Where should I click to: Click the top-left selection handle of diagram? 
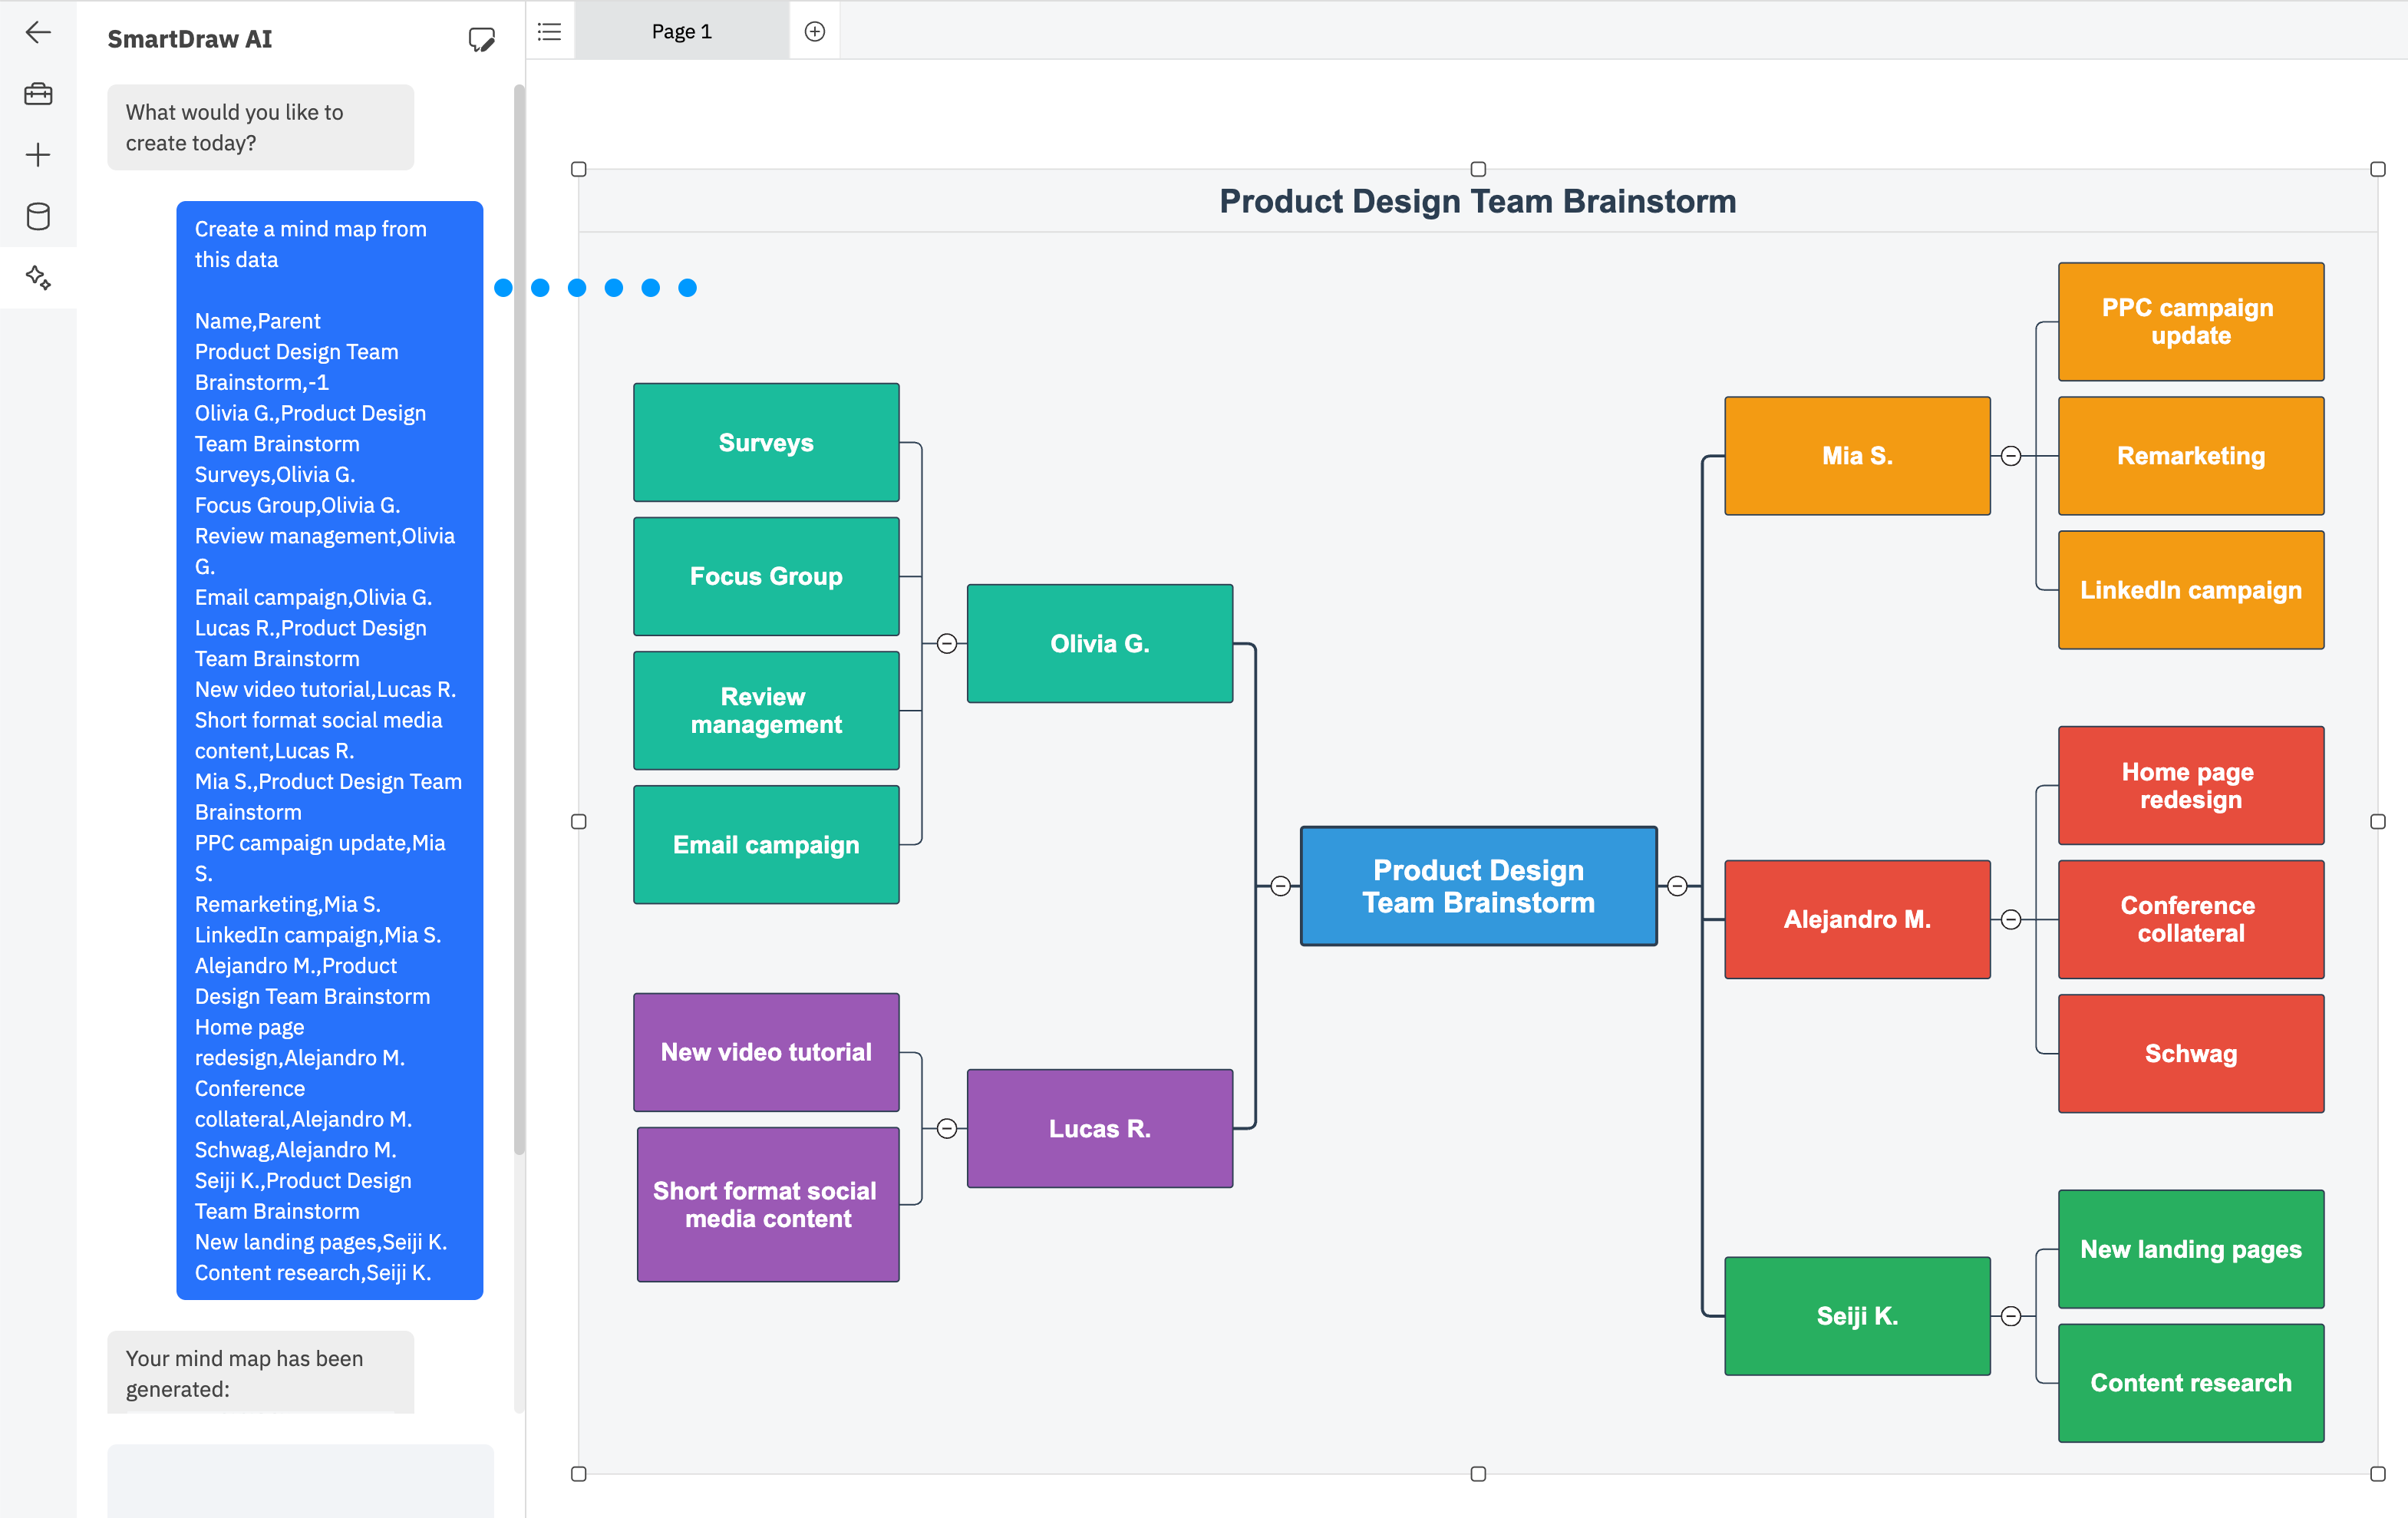click(579, 169)
